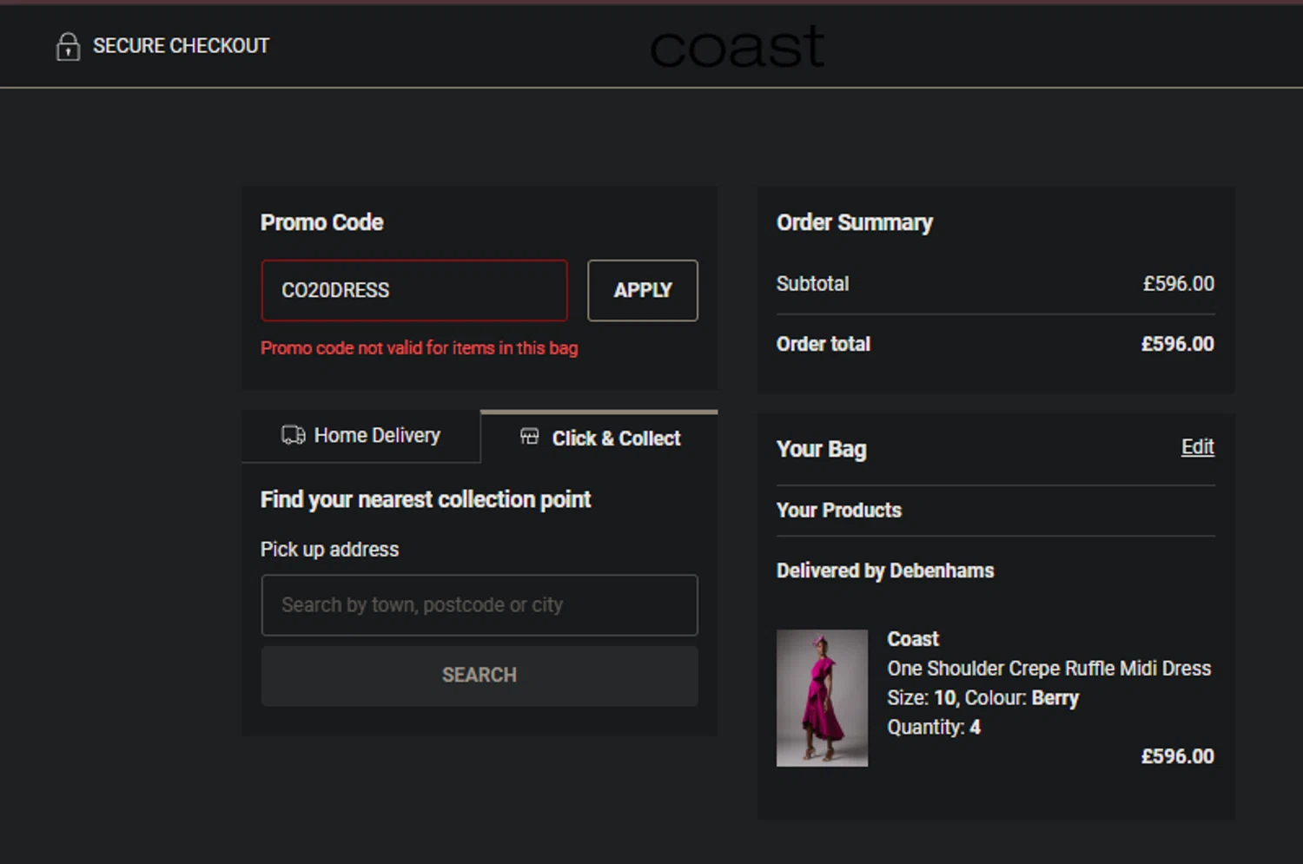Click the Coast brand name in bag
This screenshot has height=864, width=1303.
point(913,639)
